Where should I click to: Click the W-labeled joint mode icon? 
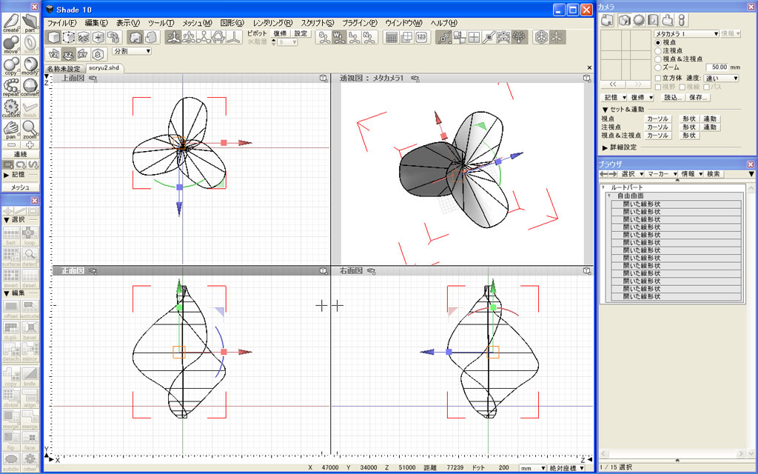[339, 37]
